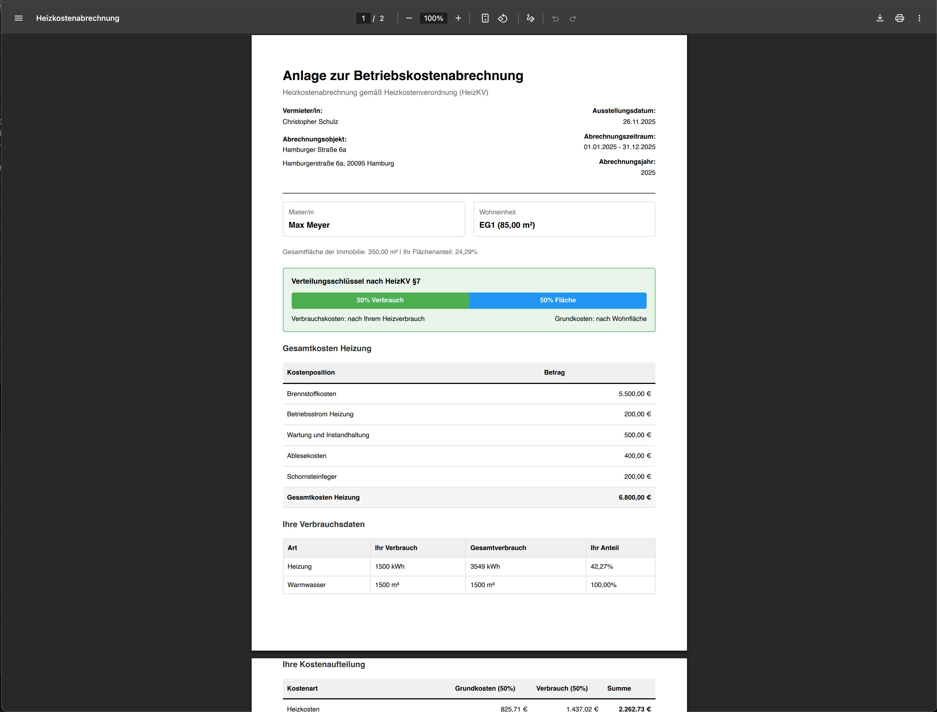Open the download icon to save the PDF
The image size is (937, 712).
[880, 18]
